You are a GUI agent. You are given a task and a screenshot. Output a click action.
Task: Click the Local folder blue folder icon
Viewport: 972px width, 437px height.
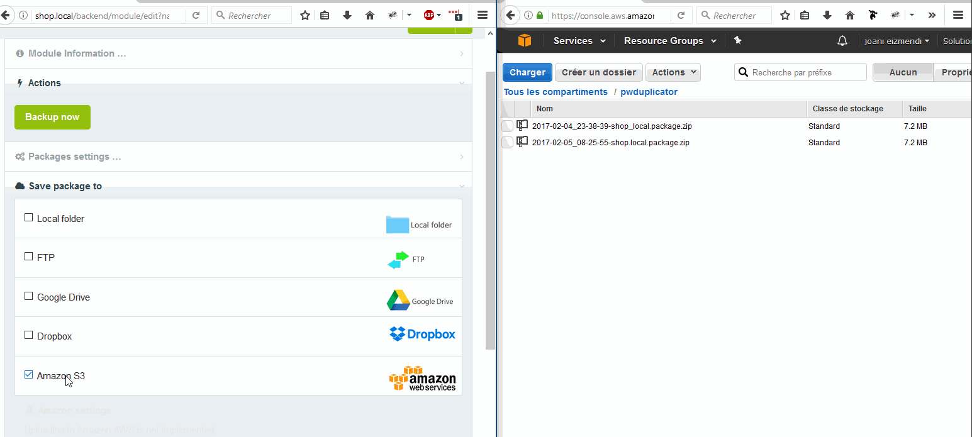[398, 223]
